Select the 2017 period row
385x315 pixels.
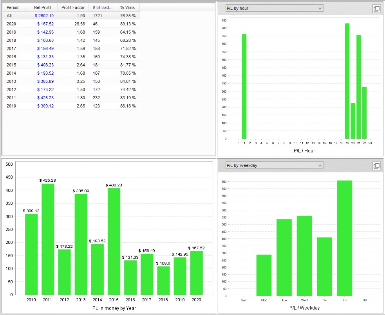click(x=71, y=48)
